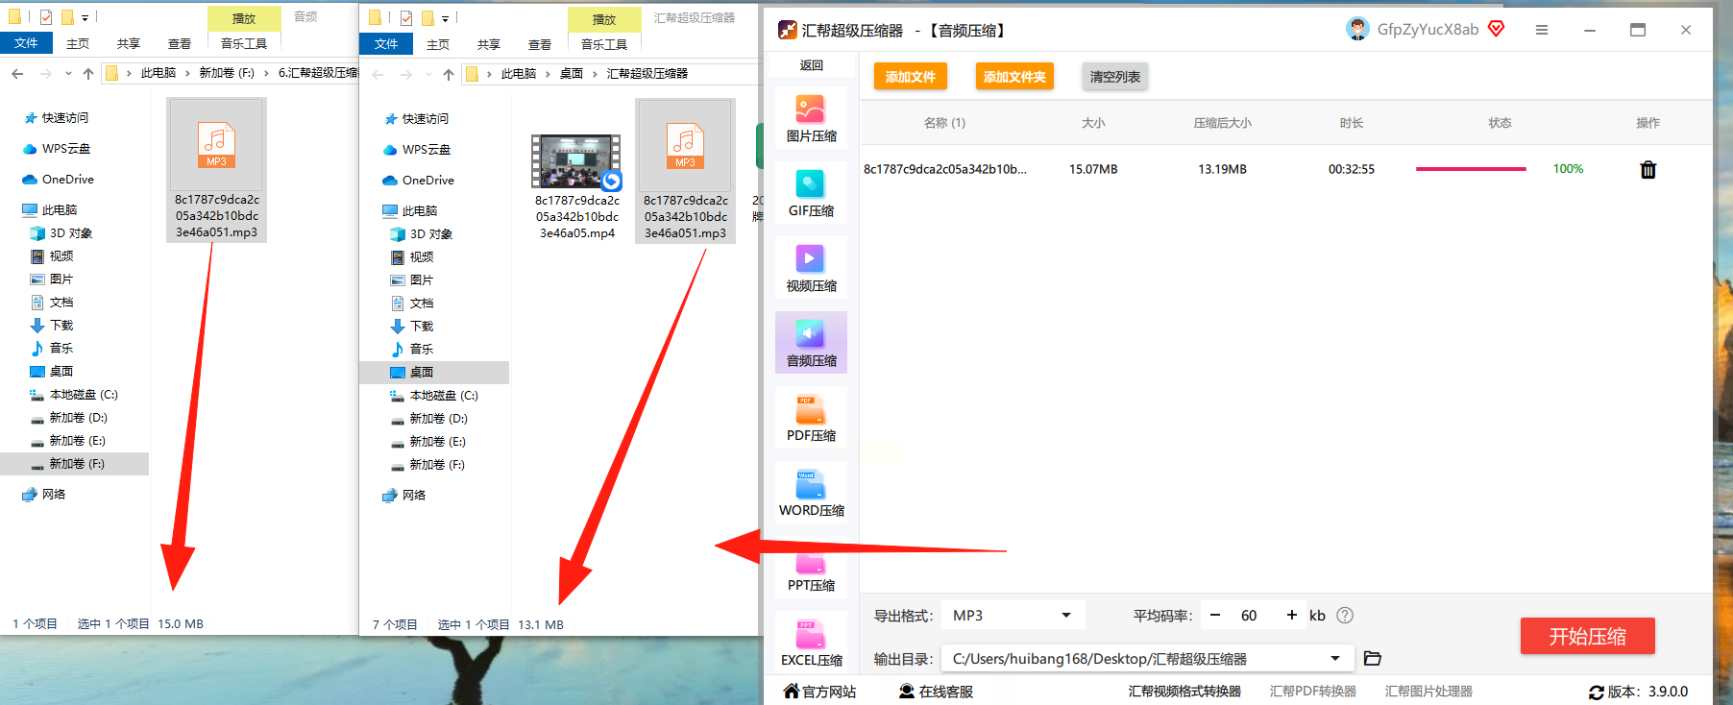Open the WORD压缩 compression tool

811,493
